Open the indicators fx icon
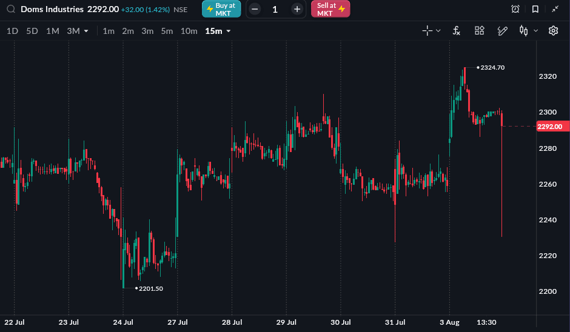This screenshot has height=332, width=570. pyautogui.click(x=457, y=31)
